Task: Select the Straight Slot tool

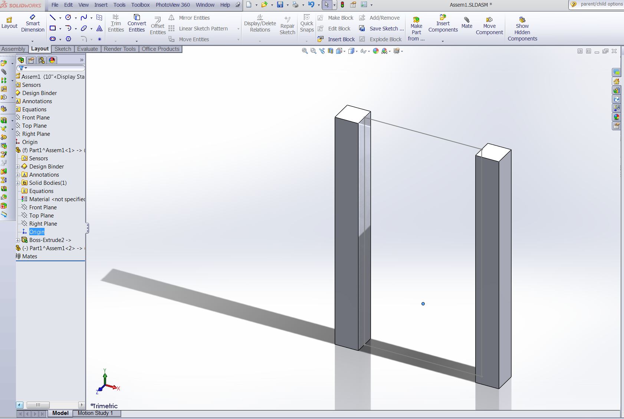Action: (53, 39)
